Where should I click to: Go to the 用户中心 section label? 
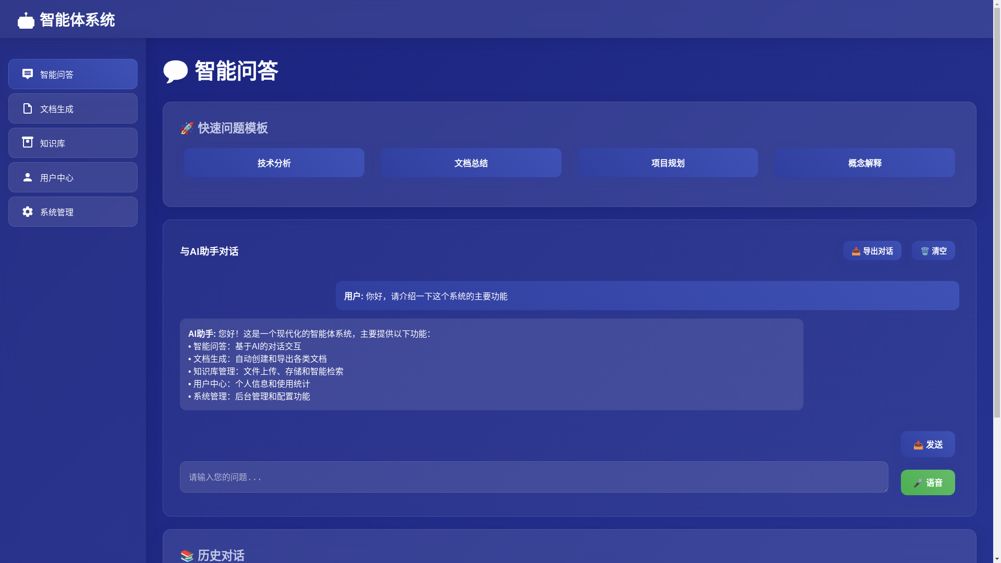(57, 178)
